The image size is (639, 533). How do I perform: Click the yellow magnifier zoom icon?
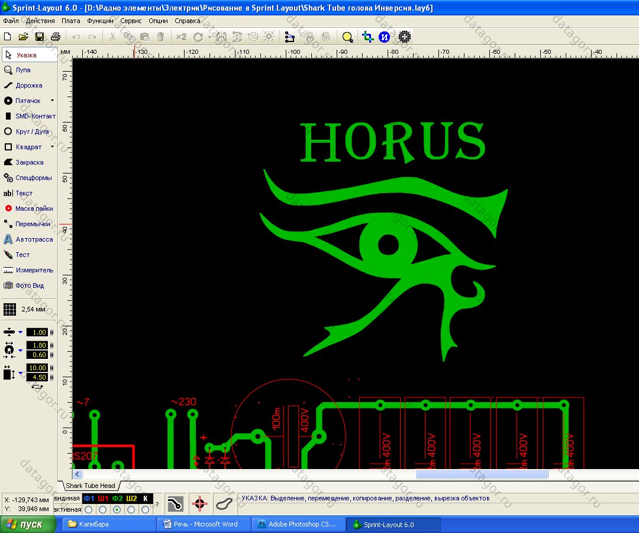click(348, 37)
